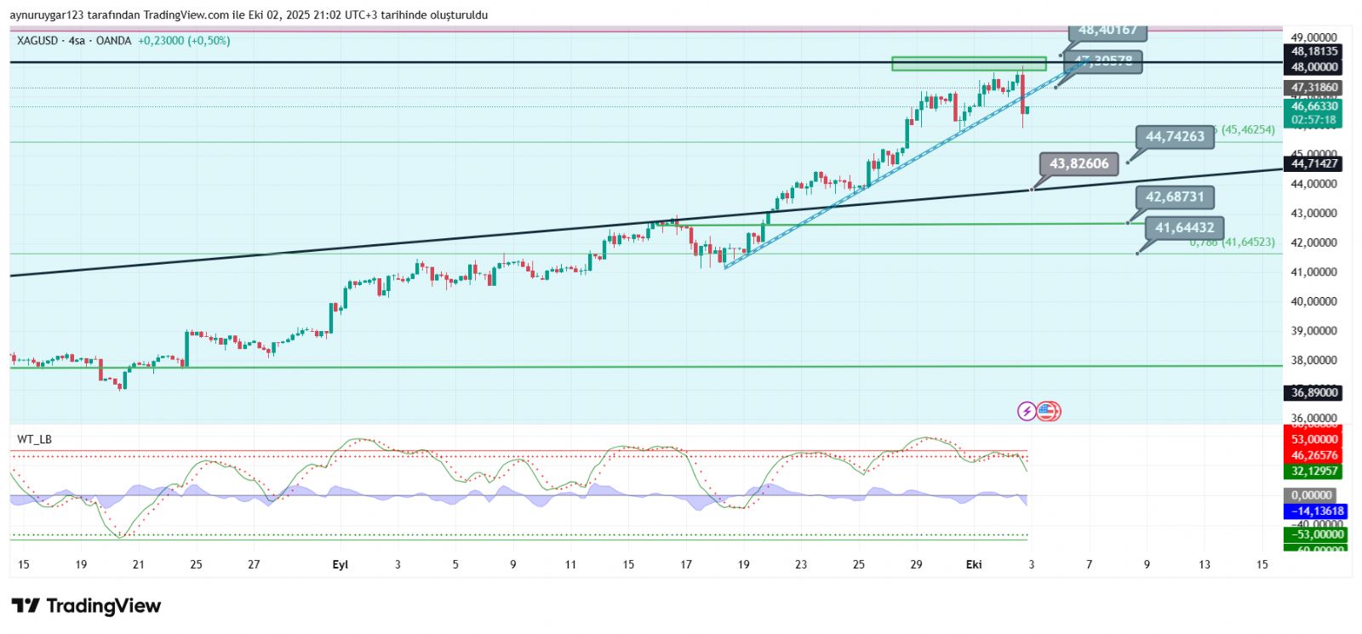
Task: Select the 43,82606 price callout
Action: (1079, 163)
